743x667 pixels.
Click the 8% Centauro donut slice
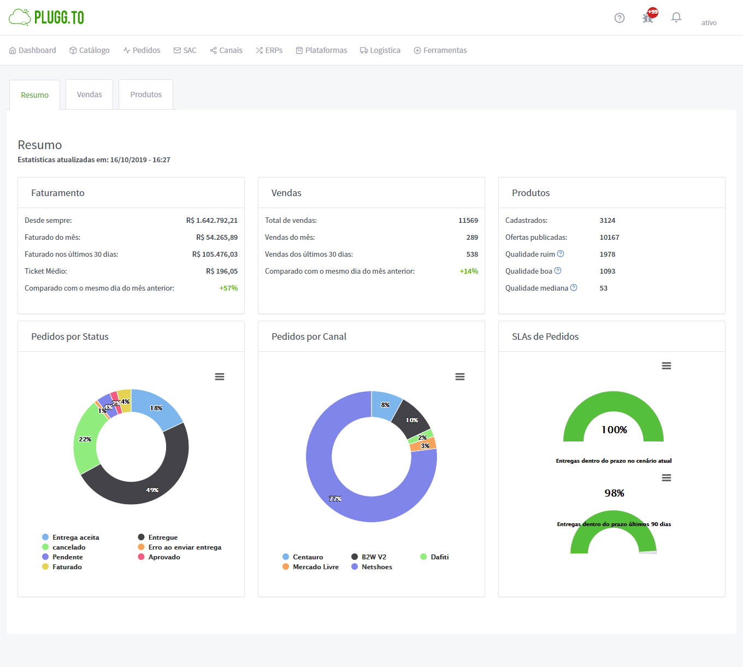click(386, 405)
